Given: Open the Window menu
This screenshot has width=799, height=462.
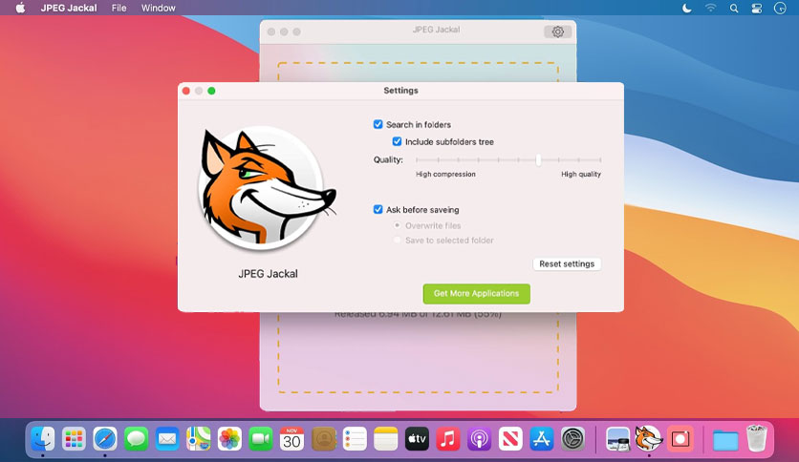Looking at the screenshot, I should [158, 9].
